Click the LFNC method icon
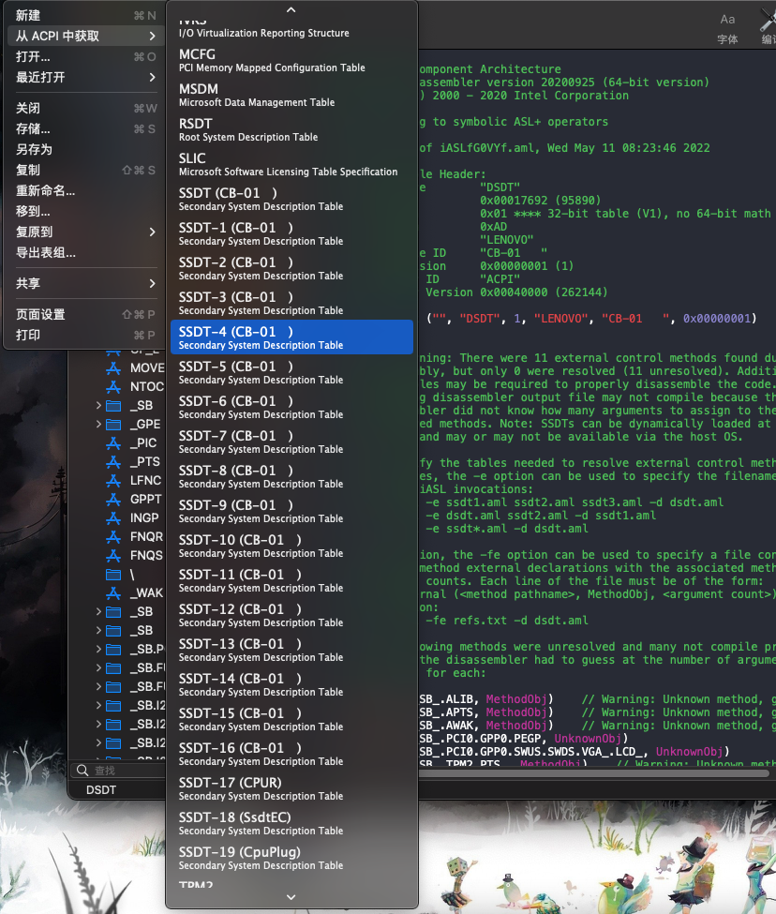The image size is (776, 914). [114, 480]
